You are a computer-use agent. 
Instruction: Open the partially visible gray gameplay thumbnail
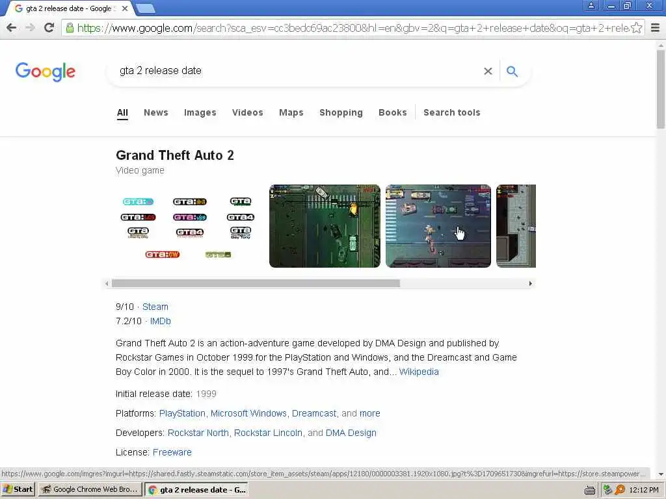516,226
